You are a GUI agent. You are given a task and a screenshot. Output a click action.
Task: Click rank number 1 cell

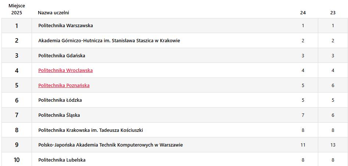point(17,26)
